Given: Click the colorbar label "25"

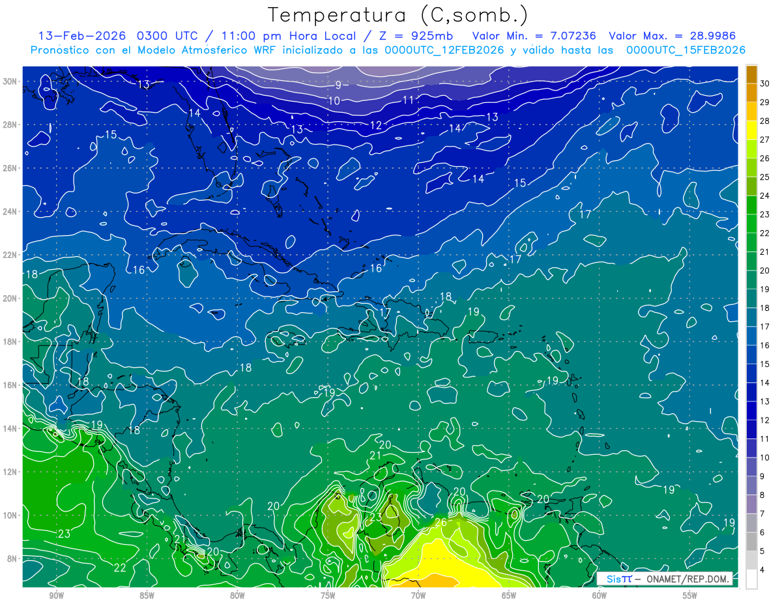Looking at the screenshot, I should coord(765,177).
